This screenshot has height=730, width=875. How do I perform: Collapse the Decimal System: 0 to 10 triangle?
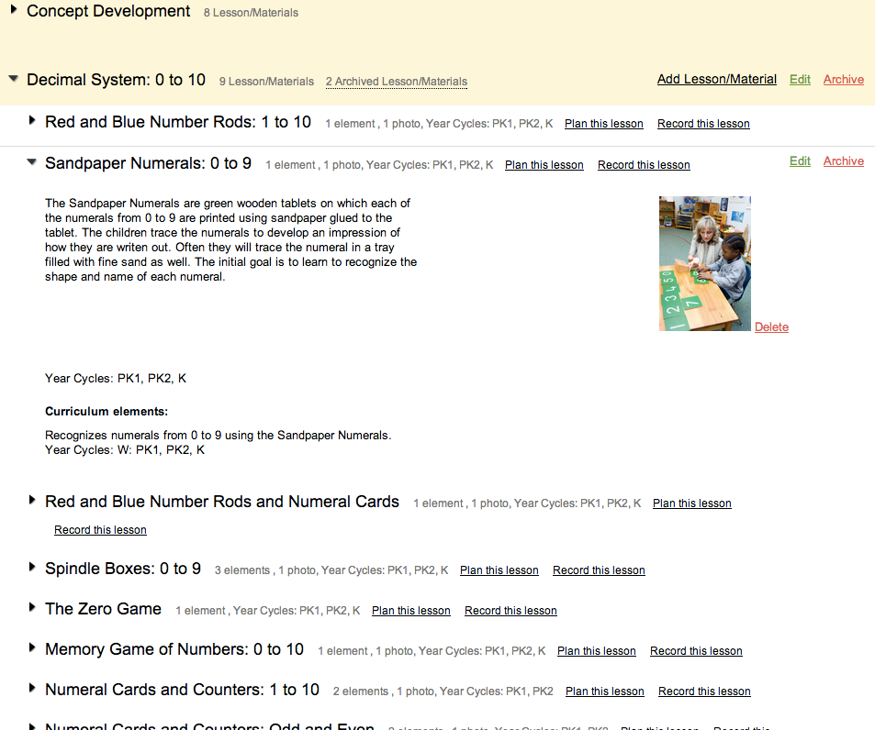[x=14, y=79]
